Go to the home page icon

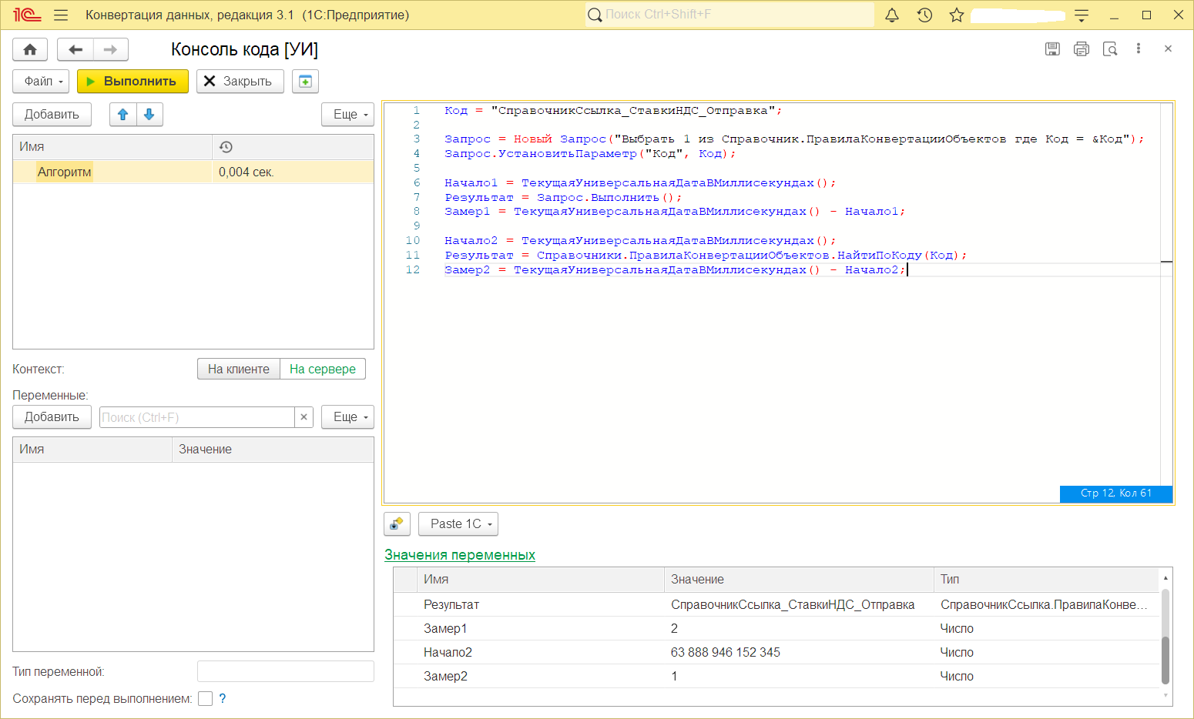pyautogui.click(x=30, y=49)
